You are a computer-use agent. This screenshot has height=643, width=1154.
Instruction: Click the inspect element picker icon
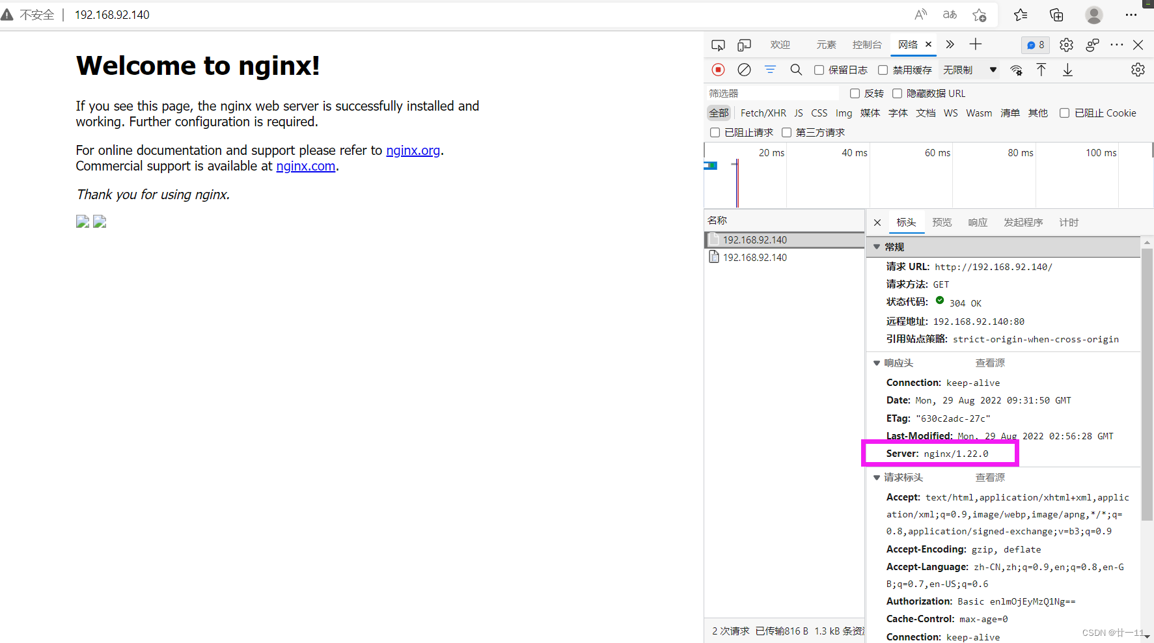(x=718, y=45)
